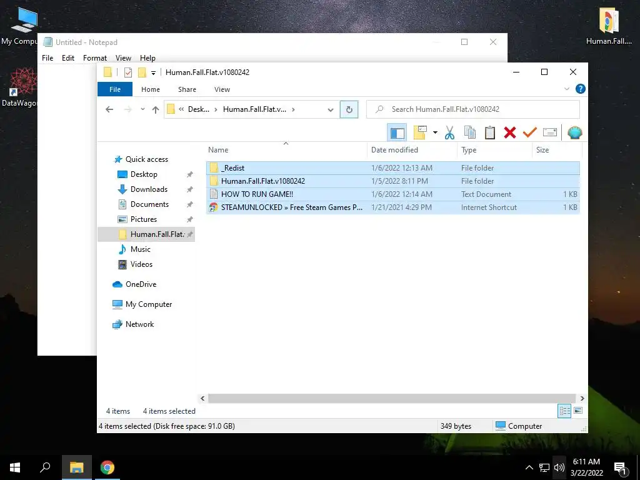The height and width of the screenshot is (480, 640).
Task: Click horizontal scrollbar left arrow
Action: 202,398
